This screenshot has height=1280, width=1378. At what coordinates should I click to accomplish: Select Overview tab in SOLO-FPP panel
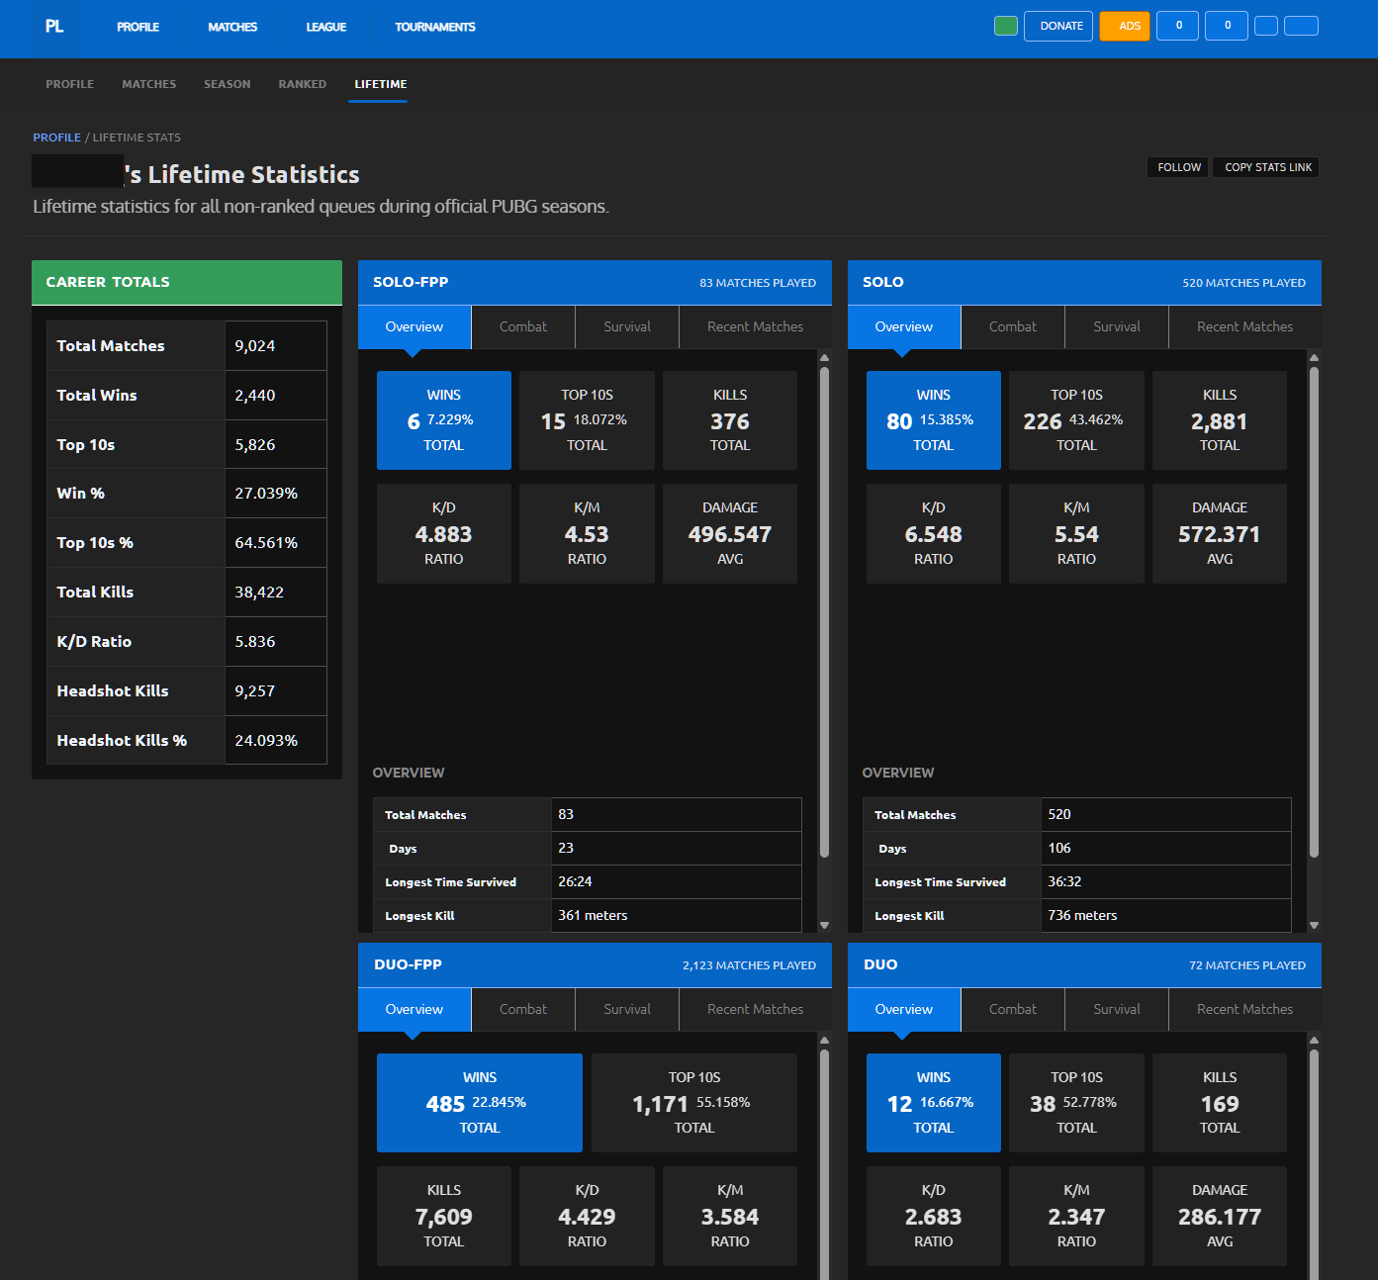tap(414, 326)
